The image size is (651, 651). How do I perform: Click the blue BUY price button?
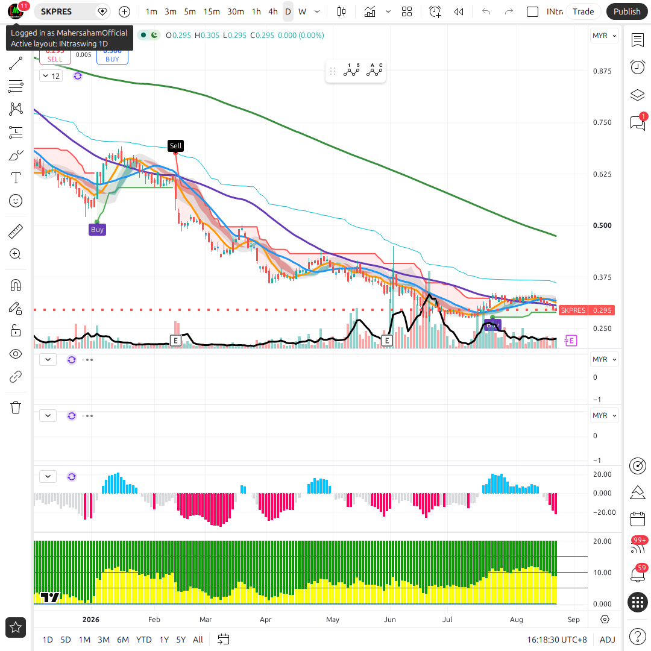pos(112,57)
